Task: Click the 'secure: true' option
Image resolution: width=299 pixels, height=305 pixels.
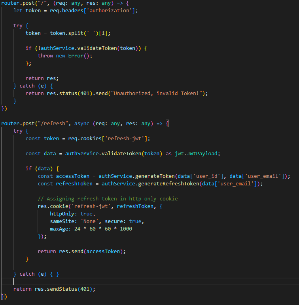Action: click(123, 221)
